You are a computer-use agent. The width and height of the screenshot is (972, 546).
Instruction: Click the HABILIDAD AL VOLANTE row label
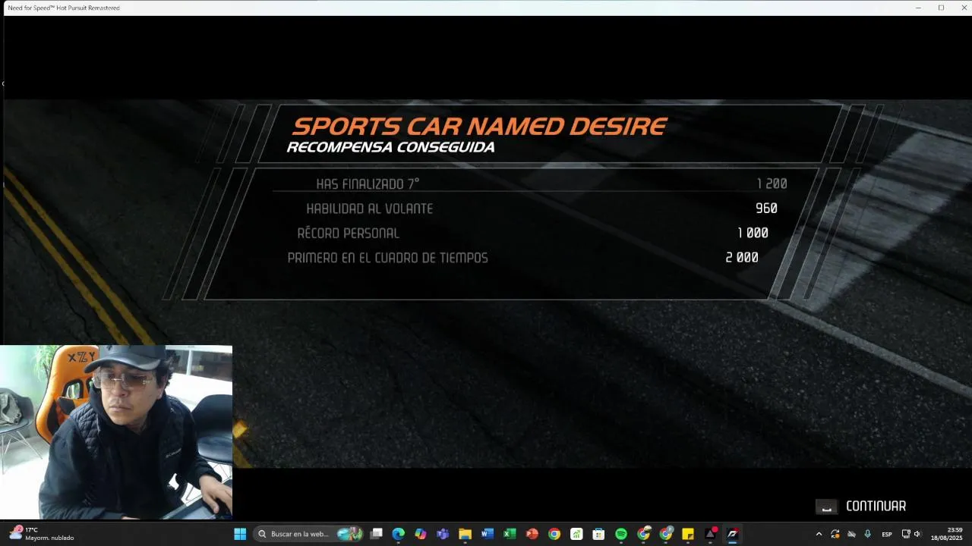369,209
